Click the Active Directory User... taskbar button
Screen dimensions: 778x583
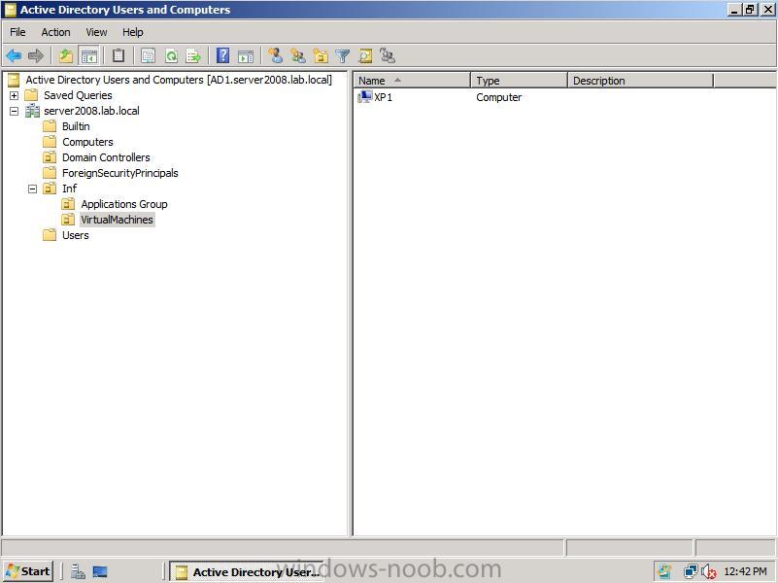[246, 572]
